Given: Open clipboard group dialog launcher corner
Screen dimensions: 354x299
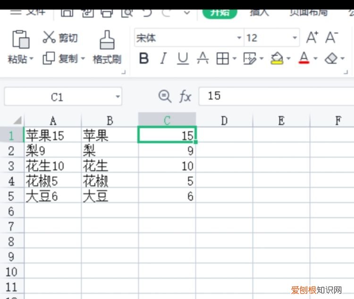Looking at the screenshot, I should coord(124,72).
